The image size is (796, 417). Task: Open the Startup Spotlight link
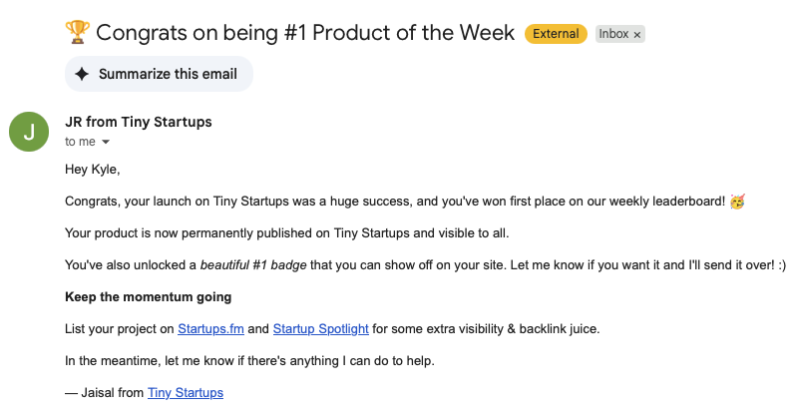click(321, 328)
